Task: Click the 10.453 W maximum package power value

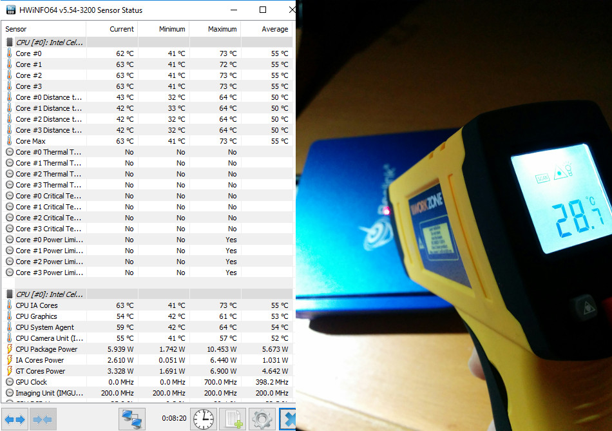Action: coord(222,349)
